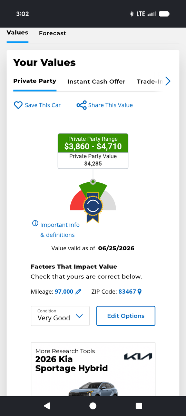Tap the Android back navigation icon
Viewport: 186px width, 416px height.
click(x=47, y=406)
